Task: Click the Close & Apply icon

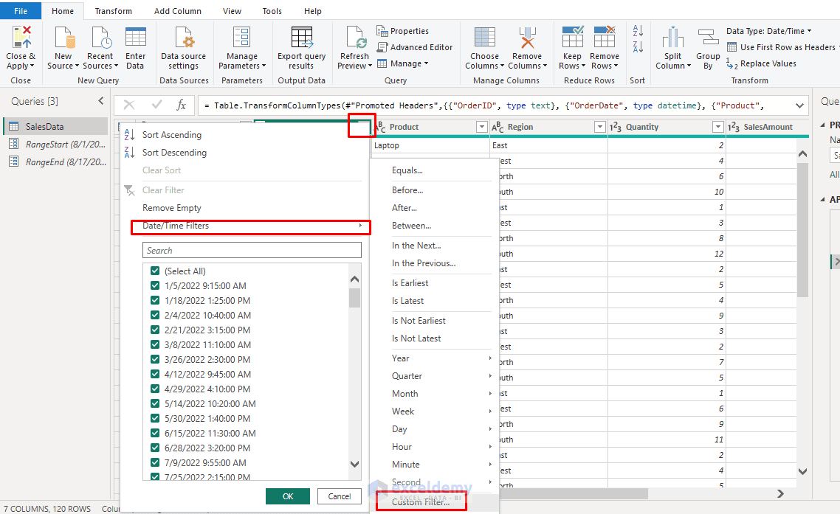Action: click(x=21, y=38)
